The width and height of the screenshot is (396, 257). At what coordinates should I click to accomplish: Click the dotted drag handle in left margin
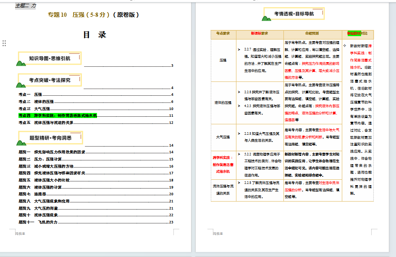[x=4, y=43]
